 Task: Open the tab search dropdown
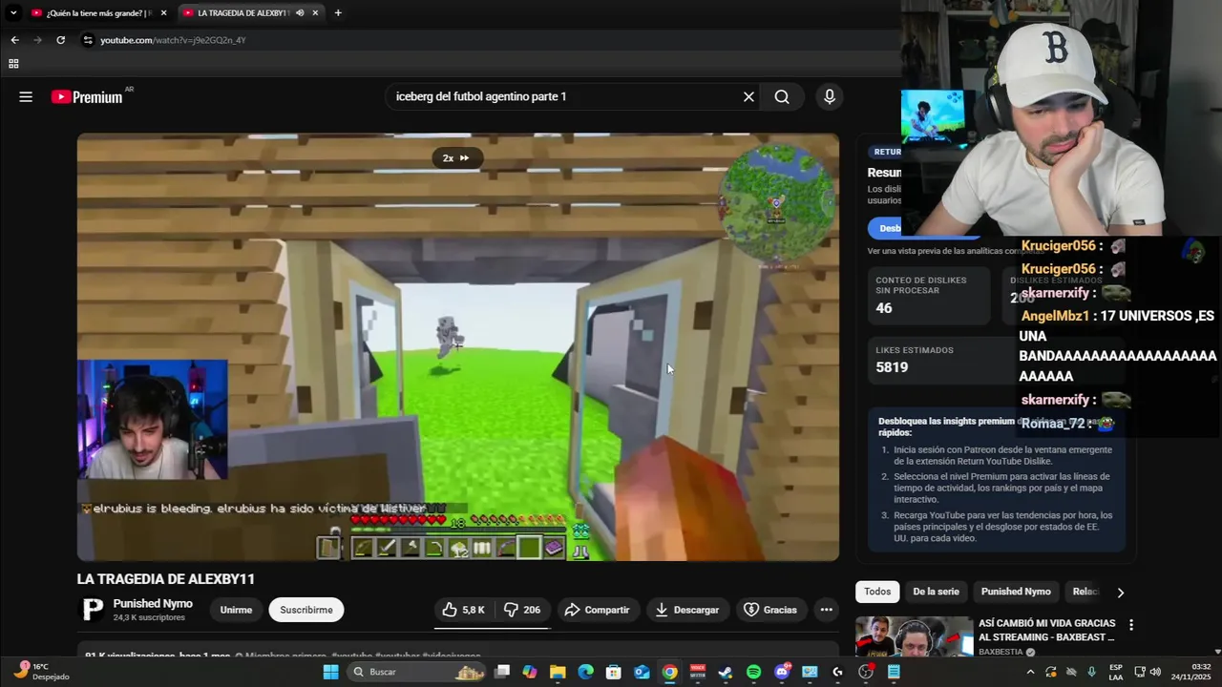tap(12, 12)
